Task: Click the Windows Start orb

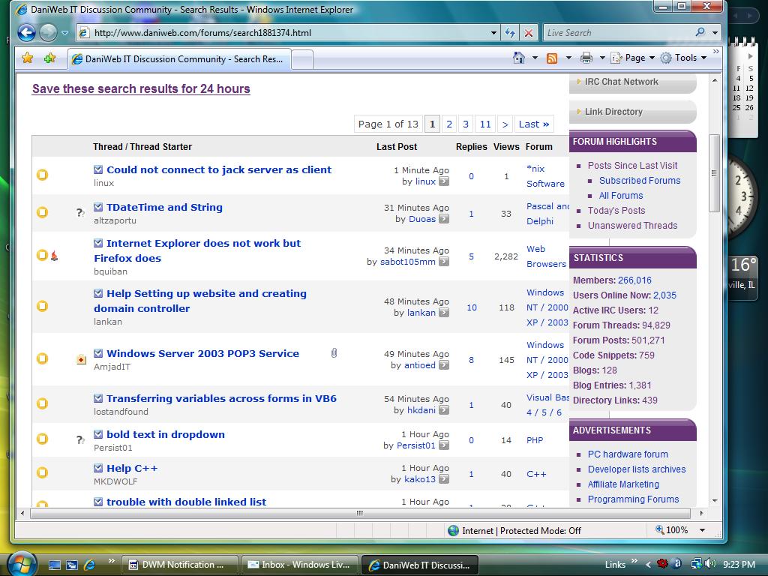Action: click(x=21, y=564)
